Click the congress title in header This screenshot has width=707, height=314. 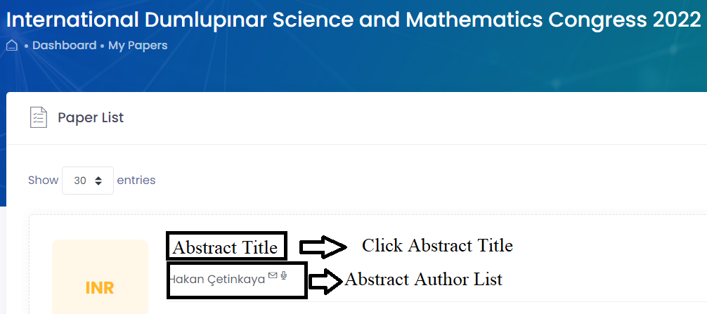(353, 20)
